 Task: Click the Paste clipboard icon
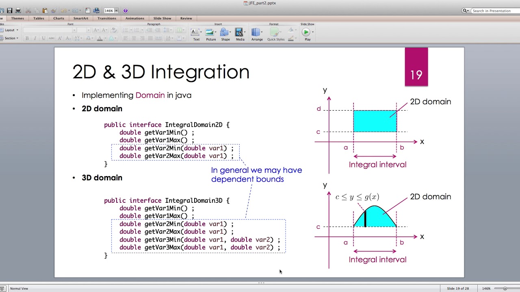(x=45, y=11)
